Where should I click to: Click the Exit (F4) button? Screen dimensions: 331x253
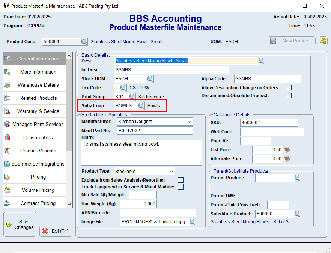coord(56,231)
